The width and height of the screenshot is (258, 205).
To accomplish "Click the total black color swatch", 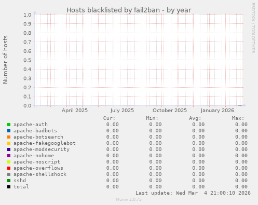I will click(x=9, y=187).
